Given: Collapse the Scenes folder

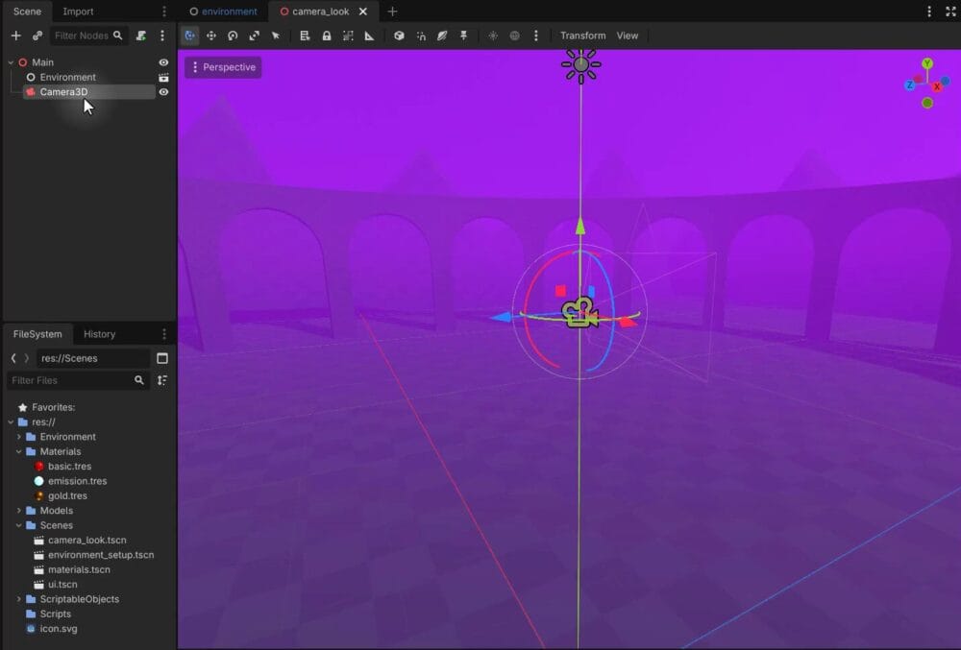Looking at the screenshot, I should click(x=18, y=526).
